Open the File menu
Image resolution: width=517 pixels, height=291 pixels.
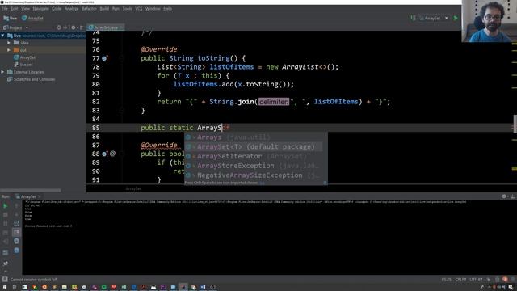4,9
